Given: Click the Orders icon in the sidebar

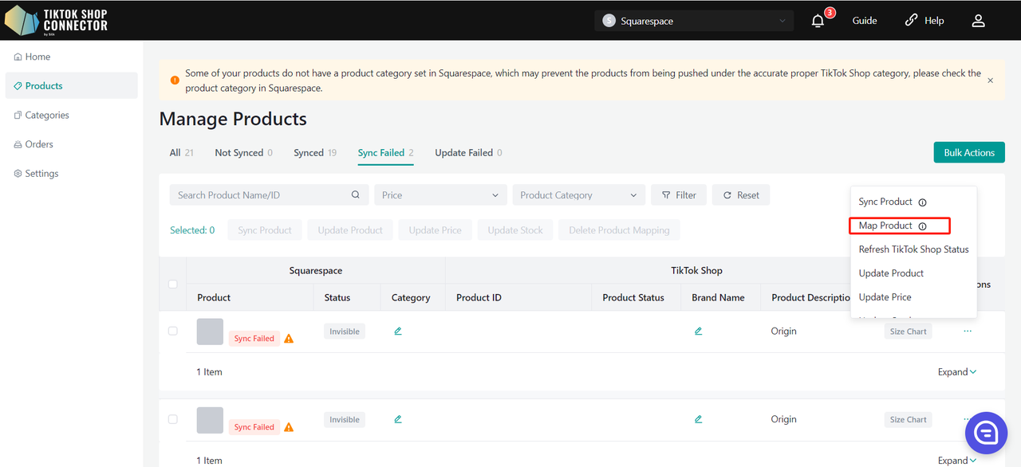Looking at the screenshot, I should (18, 144).
